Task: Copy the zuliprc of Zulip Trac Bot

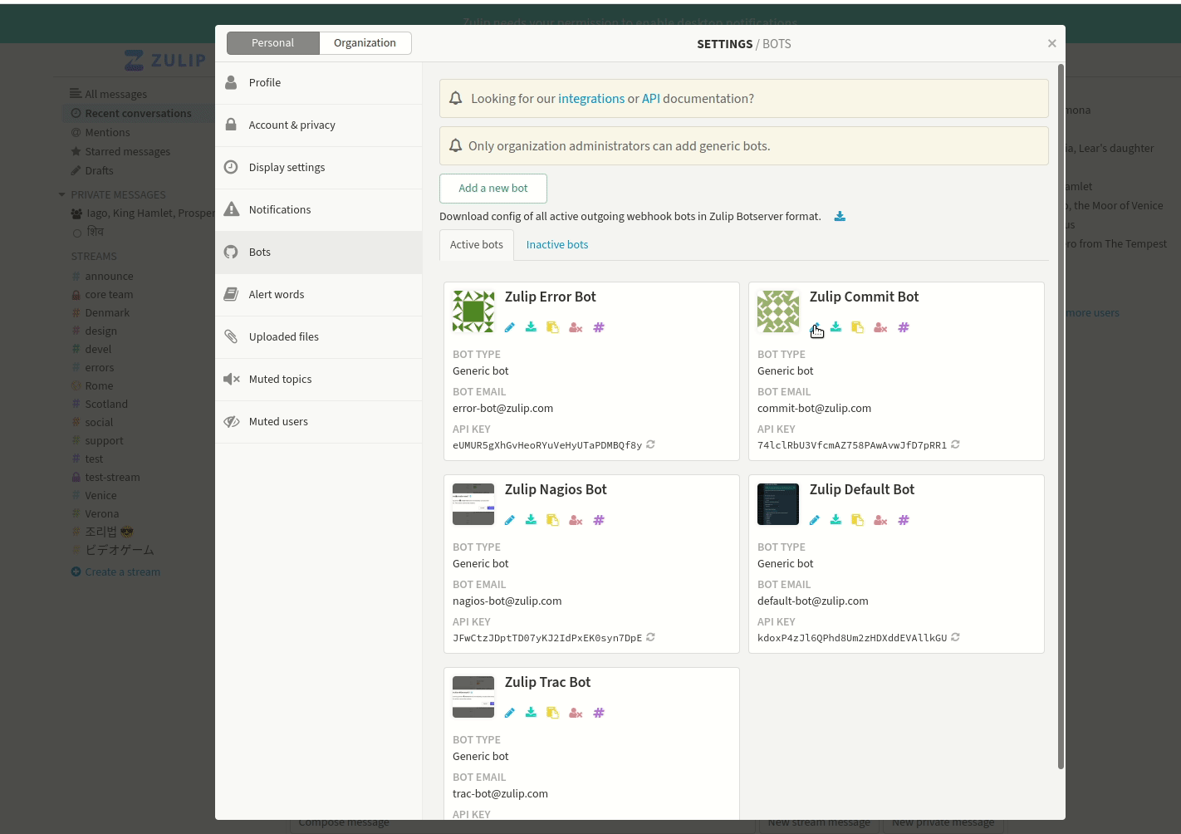Action: (552, 712)
